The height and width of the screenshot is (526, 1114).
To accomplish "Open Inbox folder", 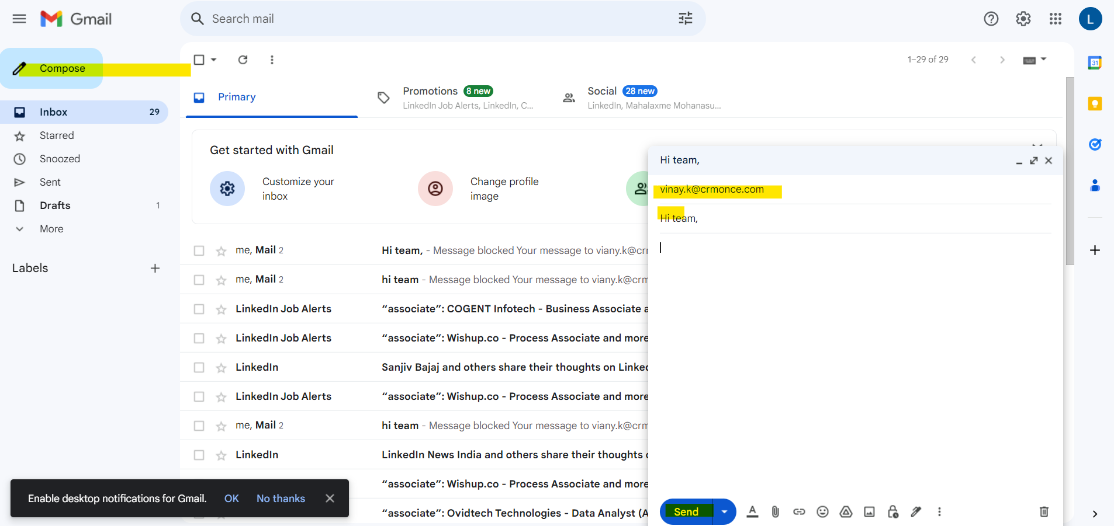I will click(84, 112).
